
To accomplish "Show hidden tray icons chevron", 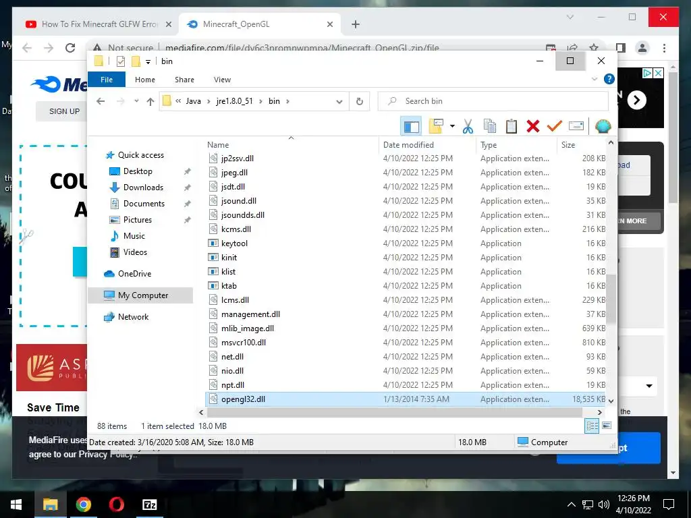I will coord(571,505).
